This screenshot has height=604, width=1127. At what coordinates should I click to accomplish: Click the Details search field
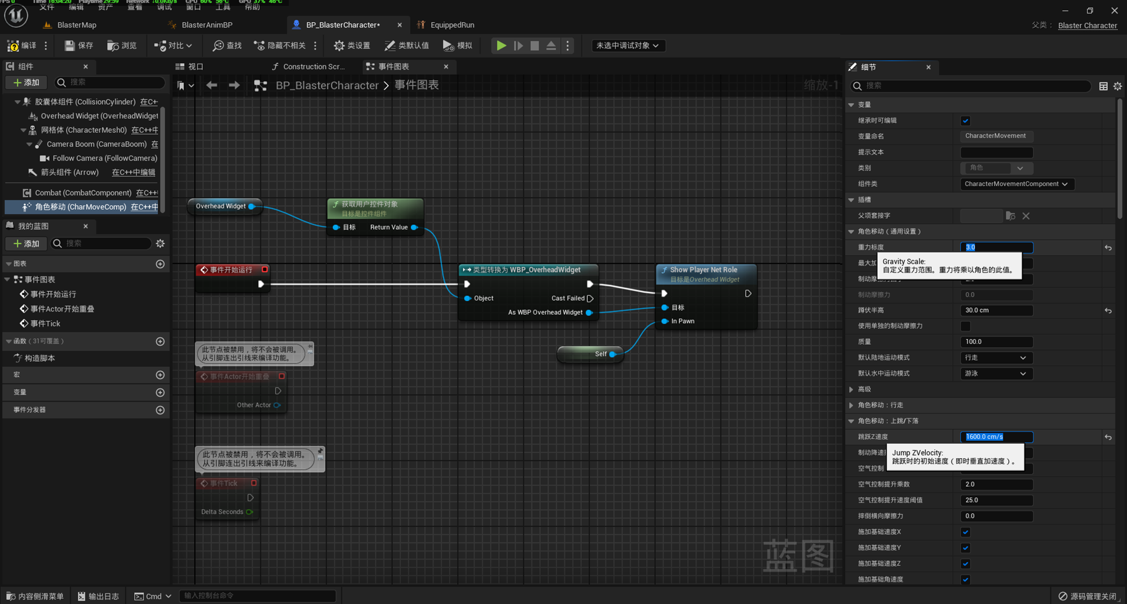(x=970, y=86)
